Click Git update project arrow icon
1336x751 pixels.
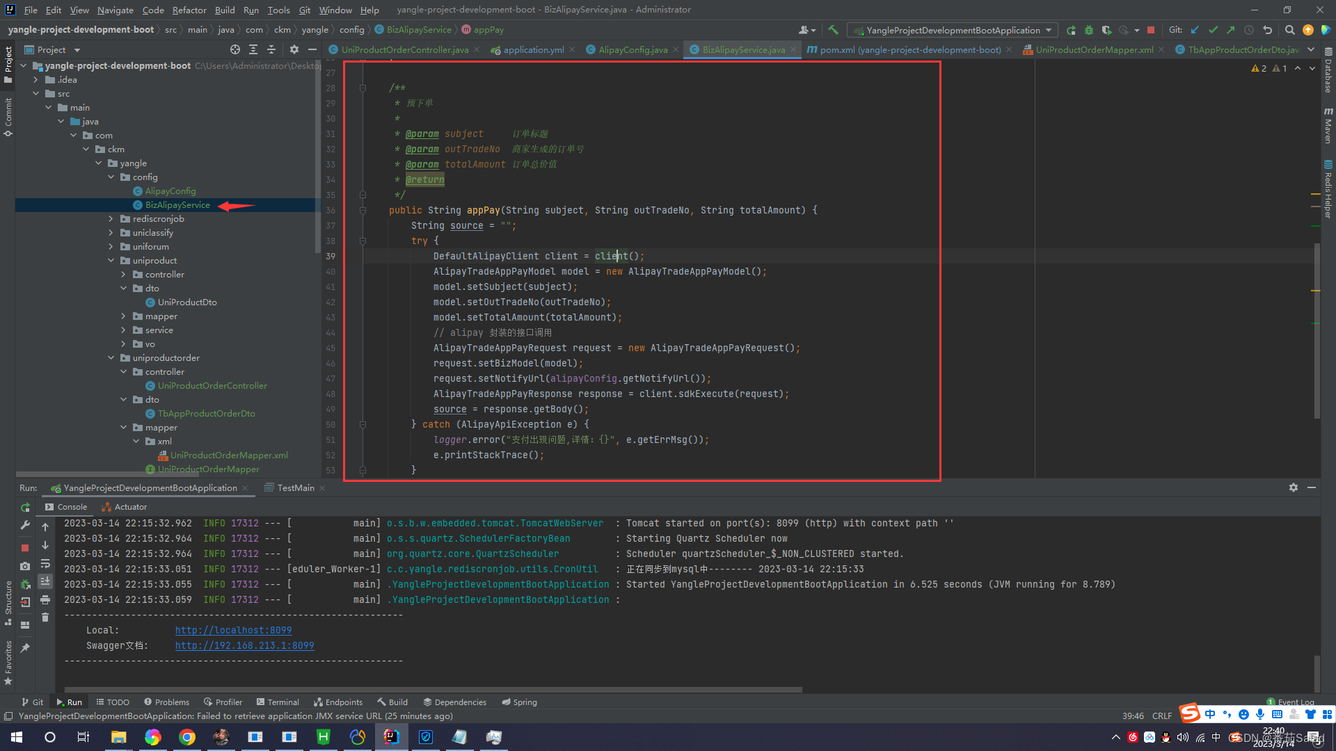click(1195, 30)
